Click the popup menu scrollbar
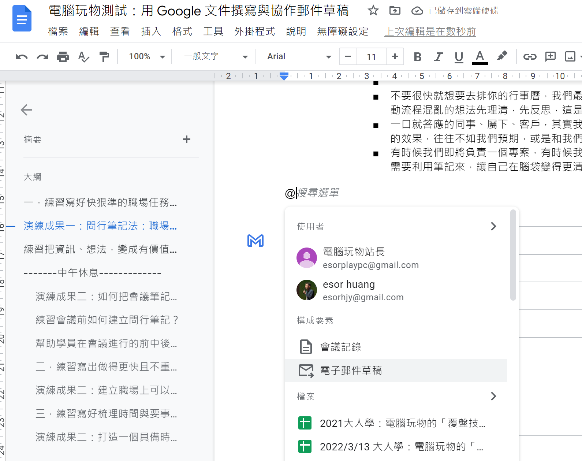 (x=513, y=255)
